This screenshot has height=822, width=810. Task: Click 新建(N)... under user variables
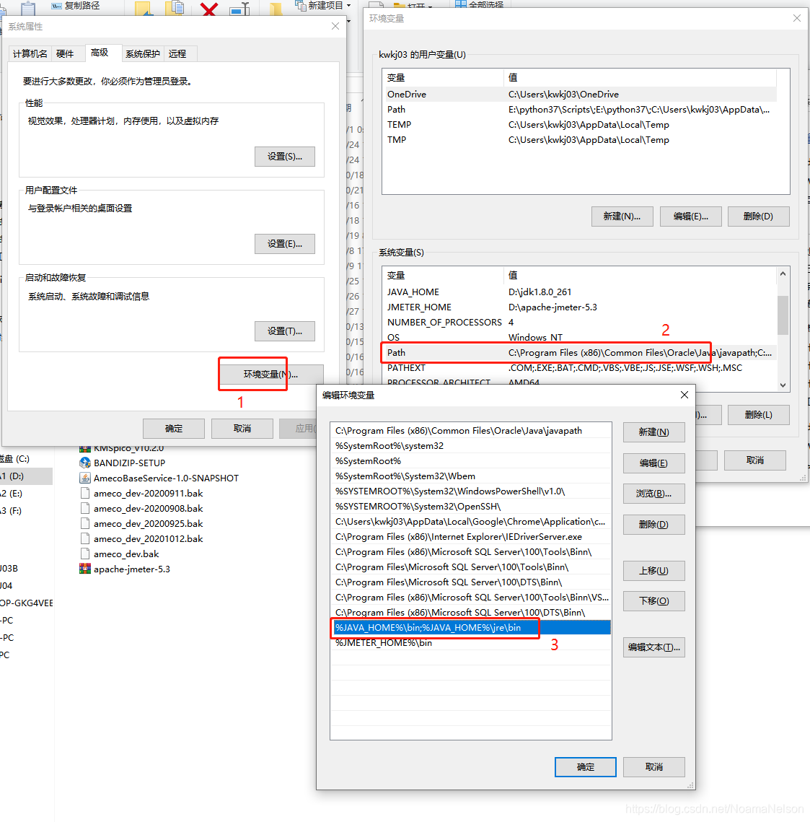(x=622, y=217)
